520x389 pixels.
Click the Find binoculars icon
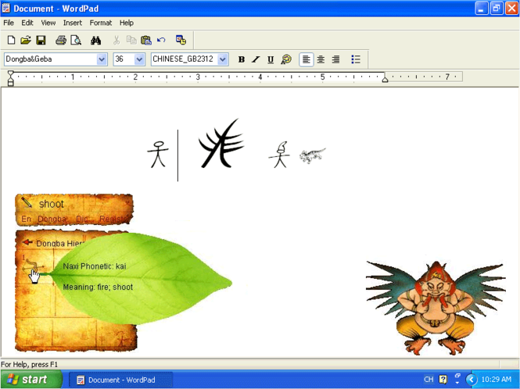(96, 41)
